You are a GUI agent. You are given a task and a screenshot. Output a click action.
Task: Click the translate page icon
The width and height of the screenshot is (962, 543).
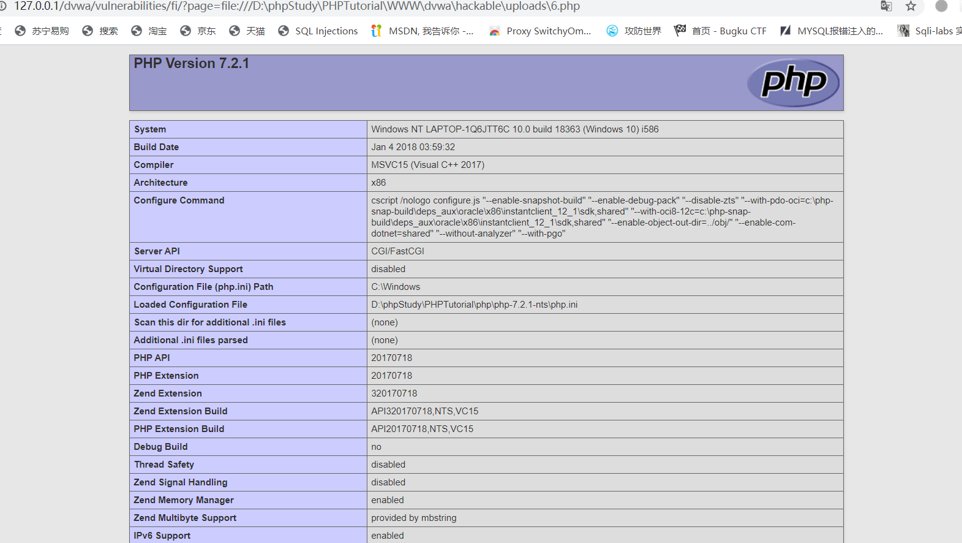click(x=885, y=6)
